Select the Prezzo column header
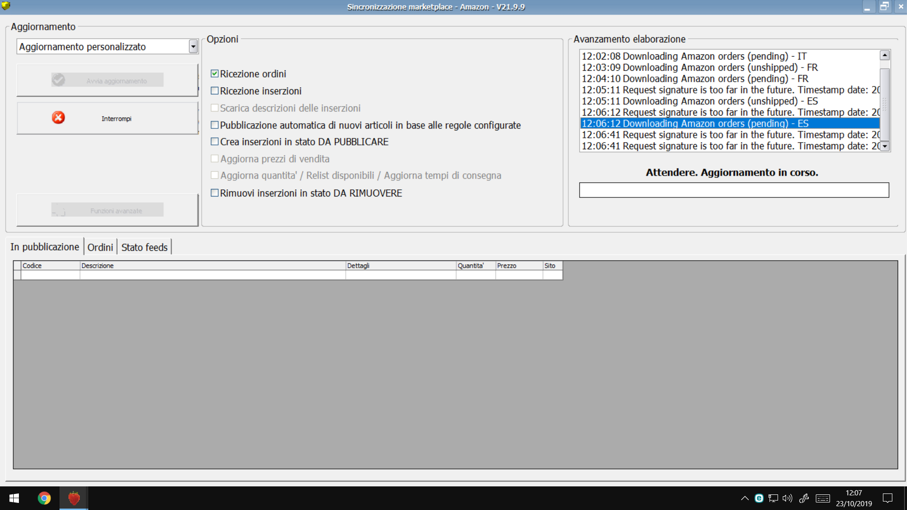The width and height of the screenshot is (907, 510). coord(519,266)
